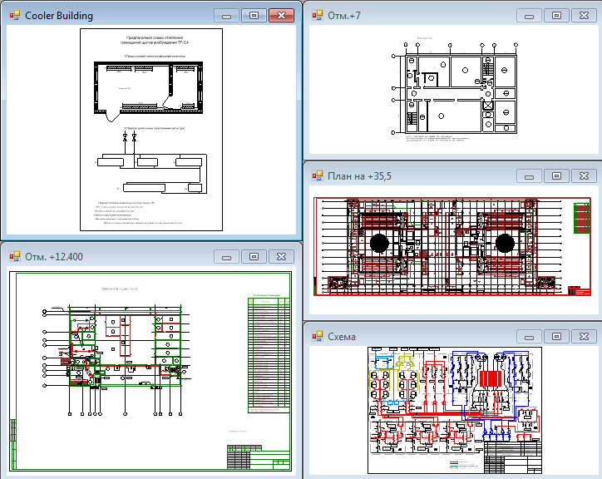Close the Отм. +12.400 window
The image size is (602, 479).
[x=282, y=256]
